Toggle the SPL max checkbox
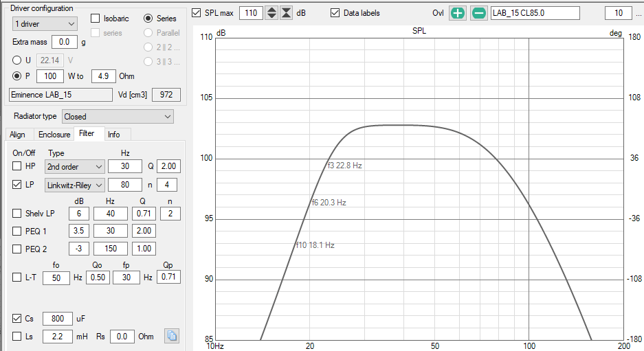644x351 pixels. (x=197, y=13)
